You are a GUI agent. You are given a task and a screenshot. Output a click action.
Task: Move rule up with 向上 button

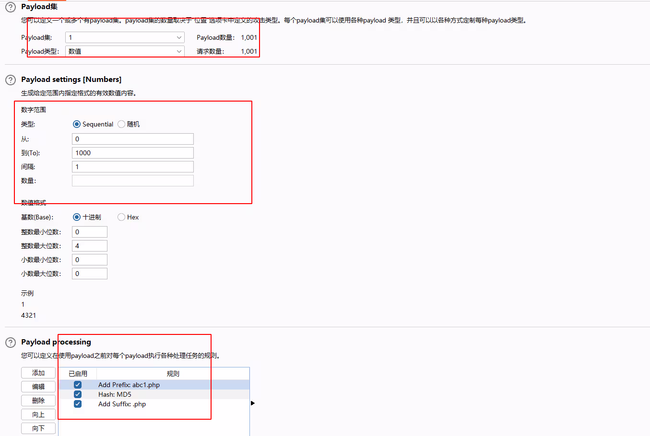click(38, 414)
